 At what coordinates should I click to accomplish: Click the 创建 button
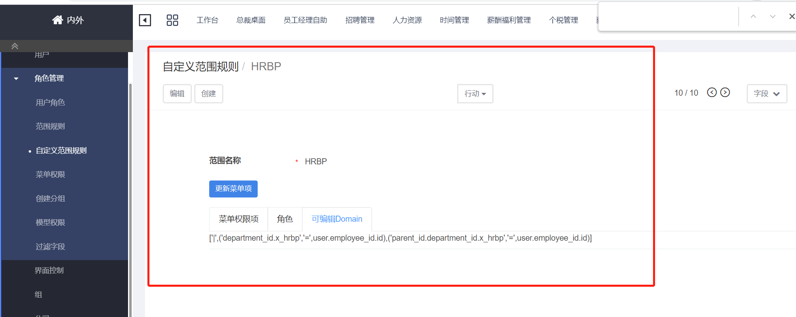coord(208,94)
